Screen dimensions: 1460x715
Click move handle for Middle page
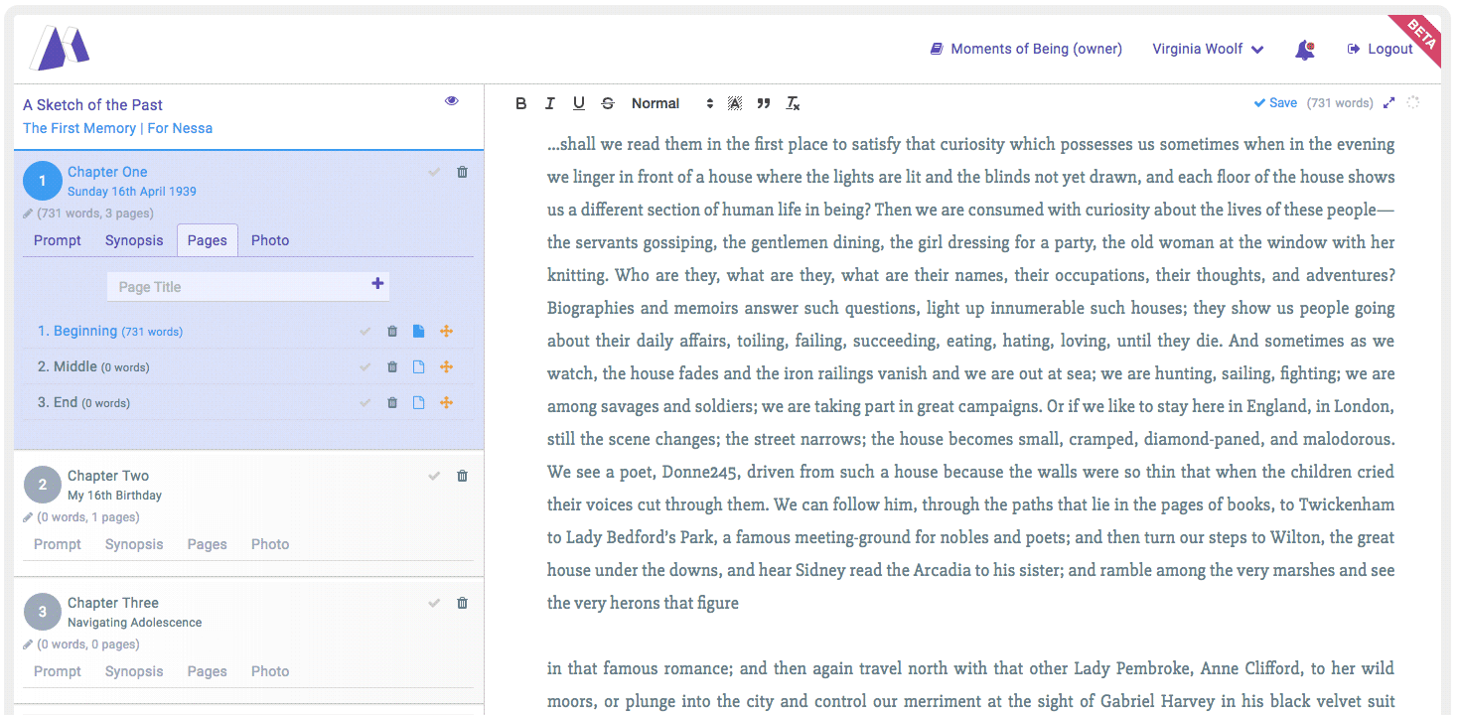446,367
